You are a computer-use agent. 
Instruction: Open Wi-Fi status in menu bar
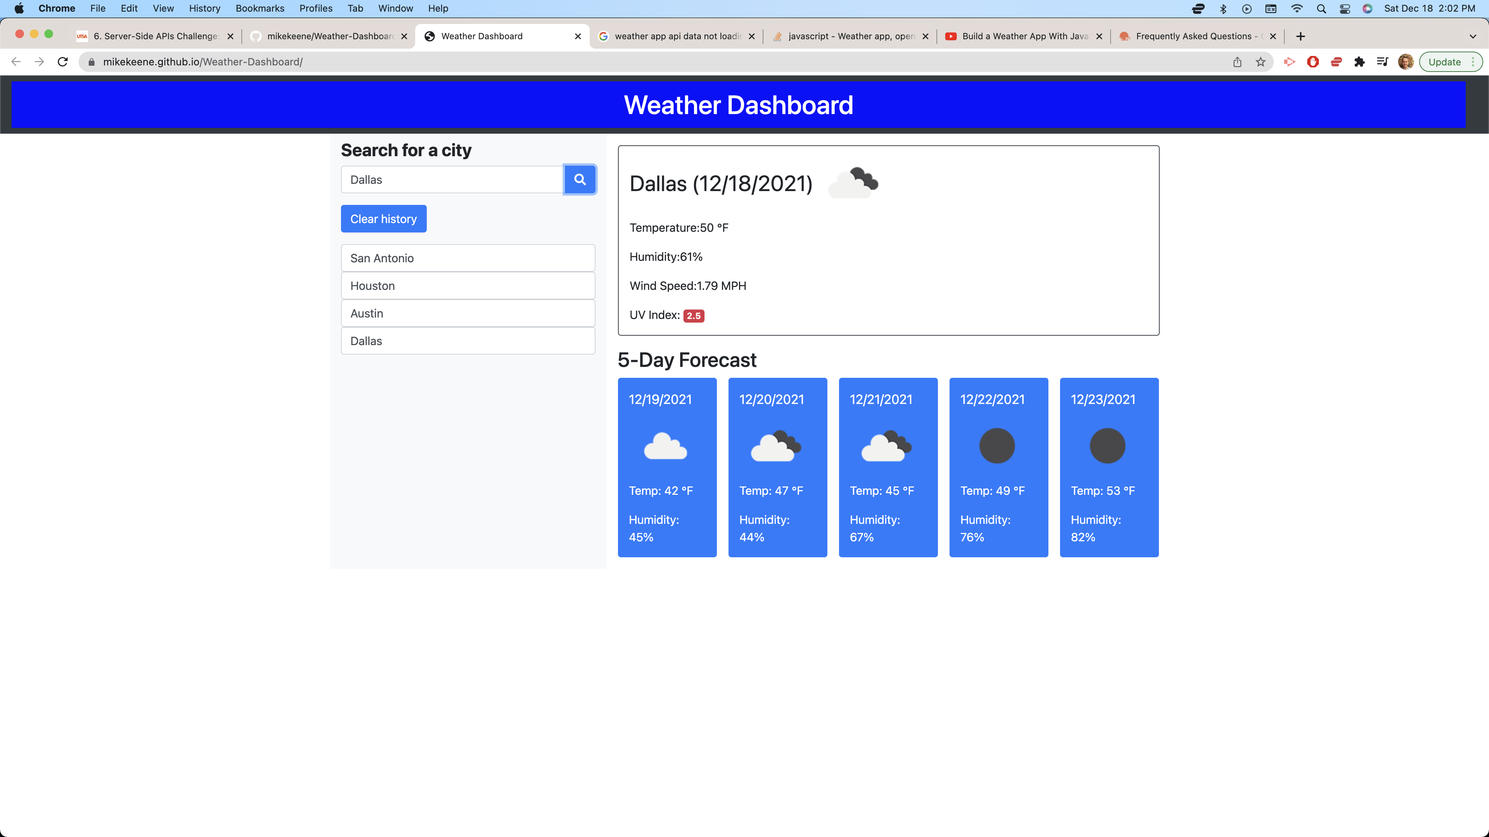pyautogui.click(x=1297, y=8)
